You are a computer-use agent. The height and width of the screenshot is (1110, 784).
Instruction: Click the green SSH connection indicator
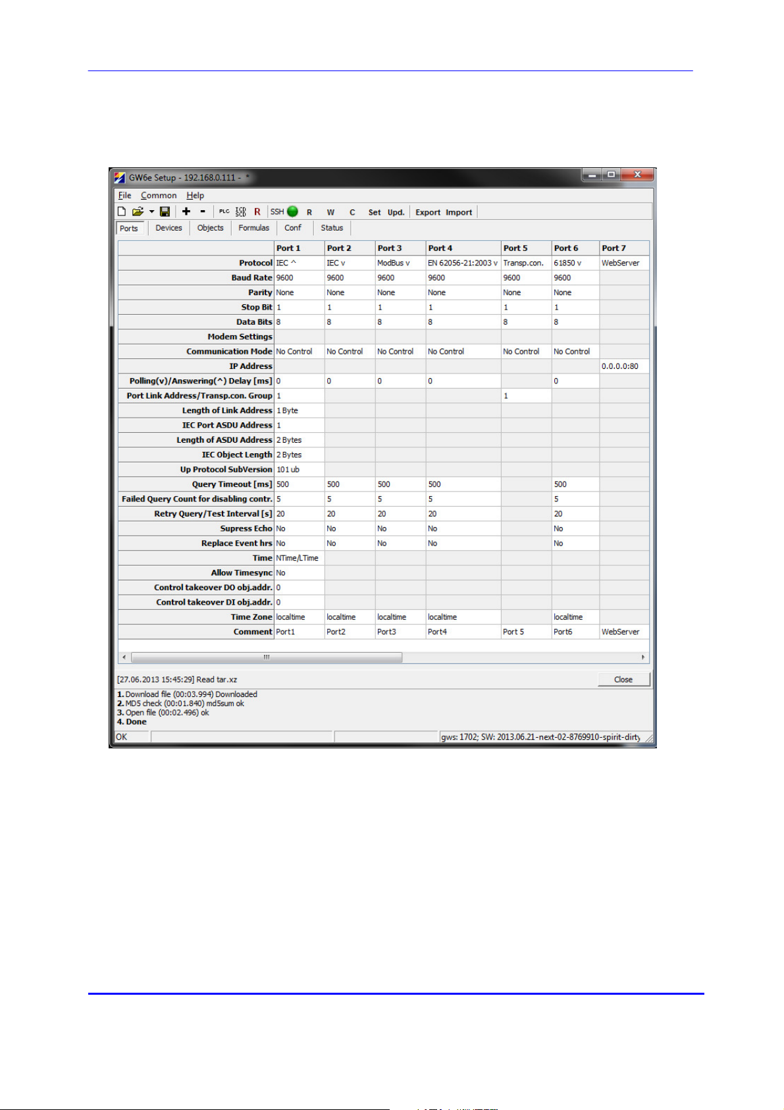293,211
